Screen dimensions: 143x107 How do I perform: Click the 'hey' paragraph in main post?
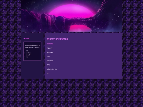pos(48,57)
